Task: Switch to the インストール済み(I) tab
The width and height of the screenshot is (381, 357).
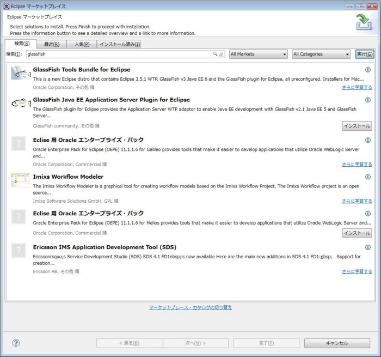Action: click(x=120, y=44)
